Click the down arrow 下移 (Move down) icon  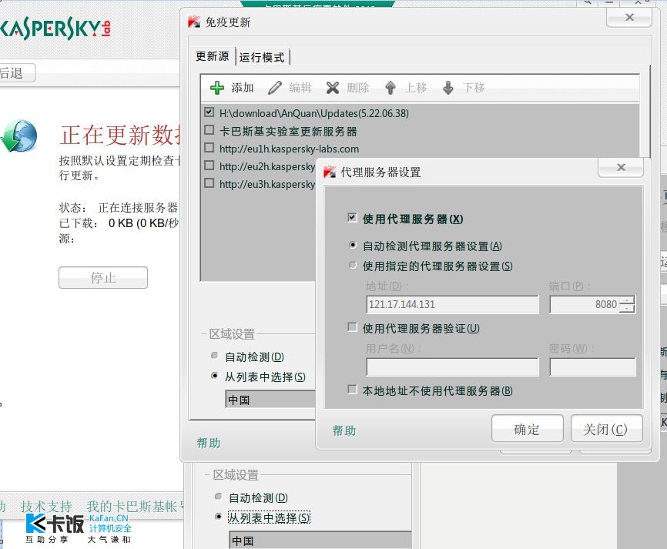tap(448, 88)
